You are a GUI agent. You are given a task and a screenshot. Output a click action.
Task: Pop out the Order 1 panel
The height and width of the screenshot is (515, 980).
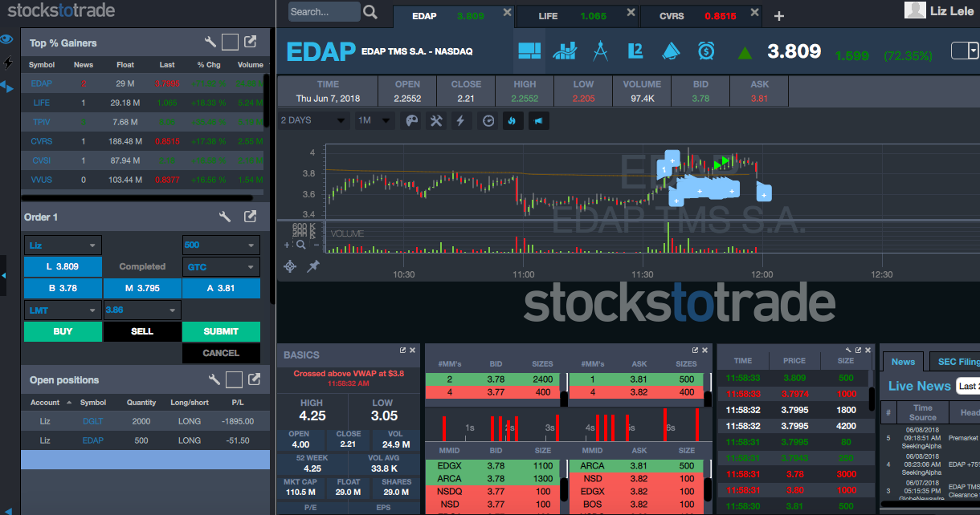click(x=251, y=217)
